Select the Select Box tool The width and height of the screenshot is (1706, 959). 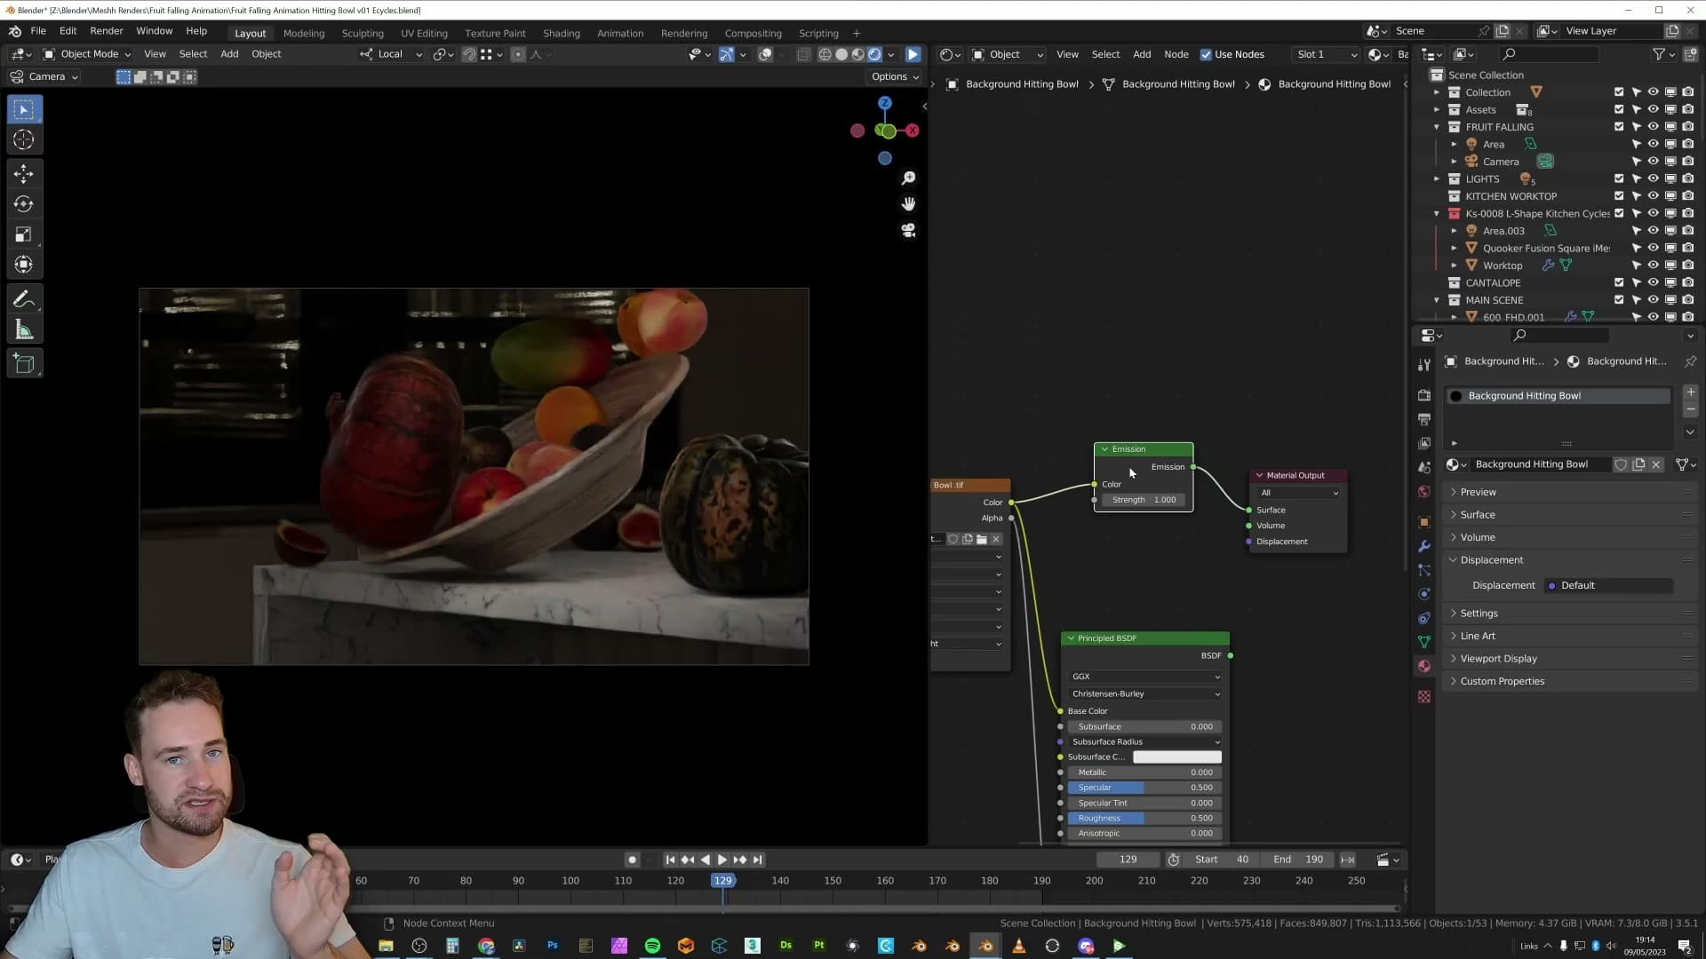24,110
